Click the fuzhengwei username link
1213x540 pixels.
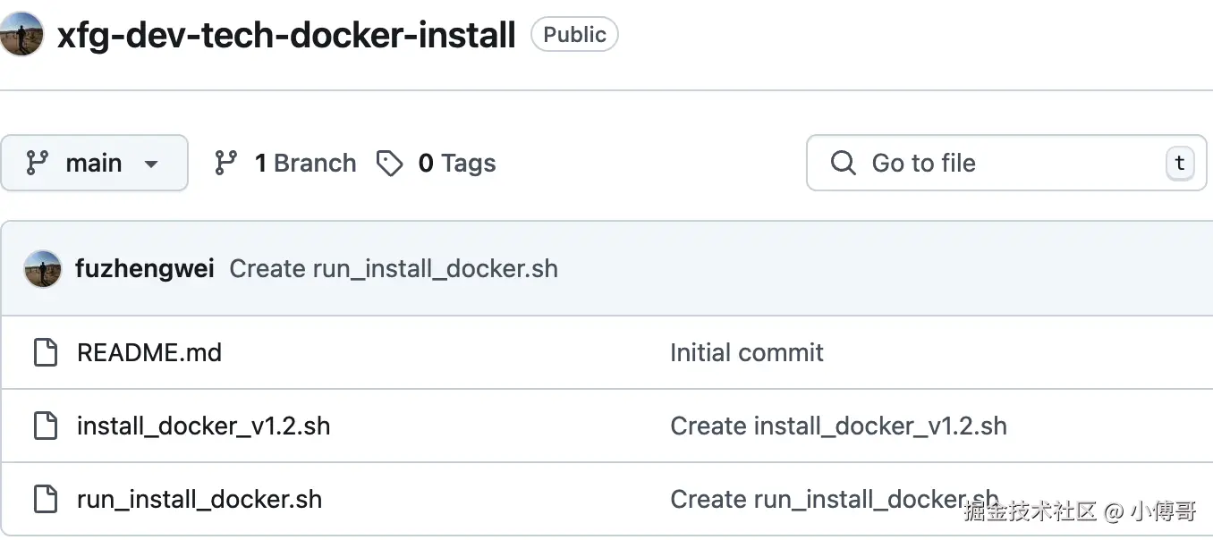click(144, 269)
